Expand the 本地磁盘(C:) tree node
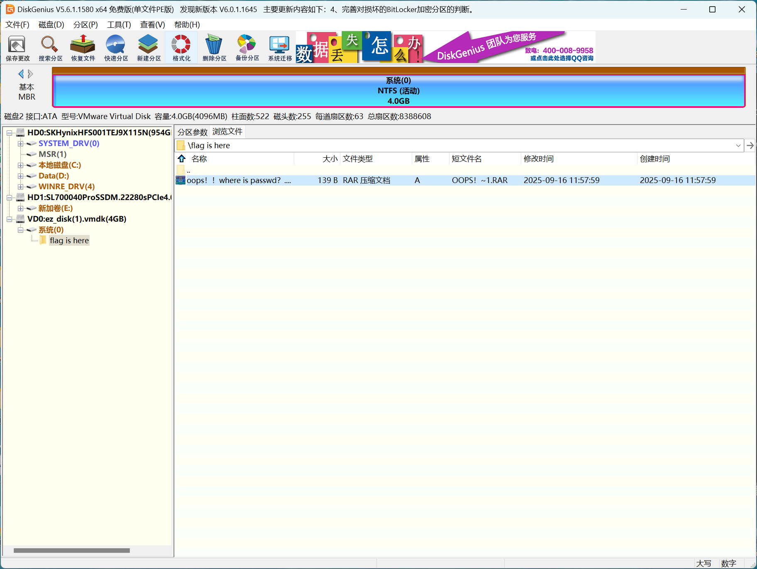Viewport: 757px width, 569px height. coord(20,165)
